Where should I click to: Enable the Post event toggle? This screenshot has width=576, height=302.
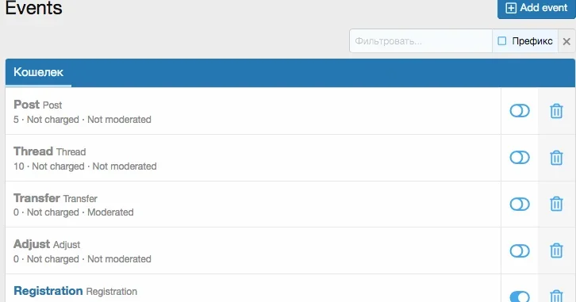[x=520, y=111]
